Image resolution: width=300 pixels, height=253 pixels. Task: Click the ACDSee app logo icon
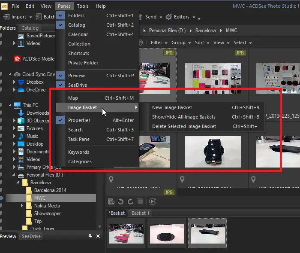pos(4,6)
